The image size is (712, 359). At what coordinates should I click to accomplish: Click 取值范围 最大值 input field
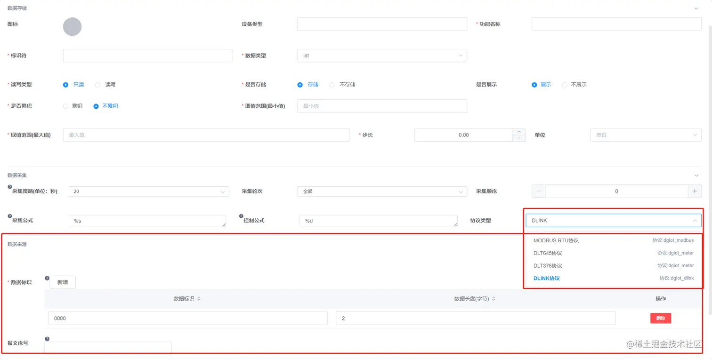click(x=206, y=135)
